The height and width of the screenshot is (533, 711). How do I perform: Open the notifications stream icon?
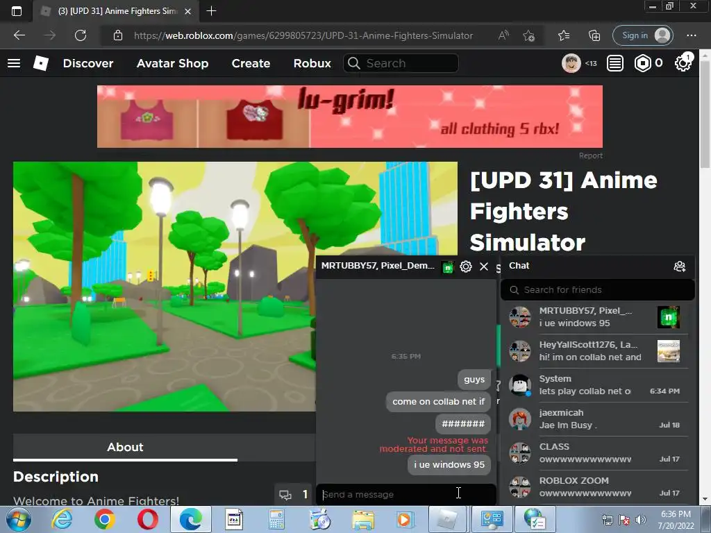[x=615, y=63]
